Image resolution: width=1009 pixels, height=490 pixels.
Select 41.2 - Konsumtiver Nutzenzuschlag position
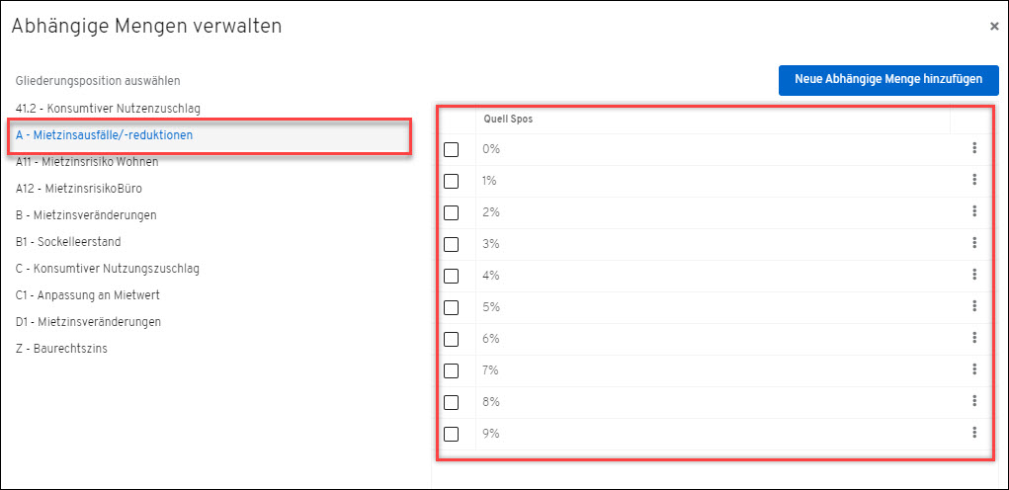pos(108,108)
